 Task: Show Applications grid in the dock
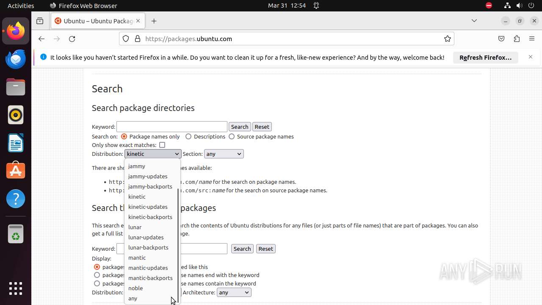(x=16, y=288)
